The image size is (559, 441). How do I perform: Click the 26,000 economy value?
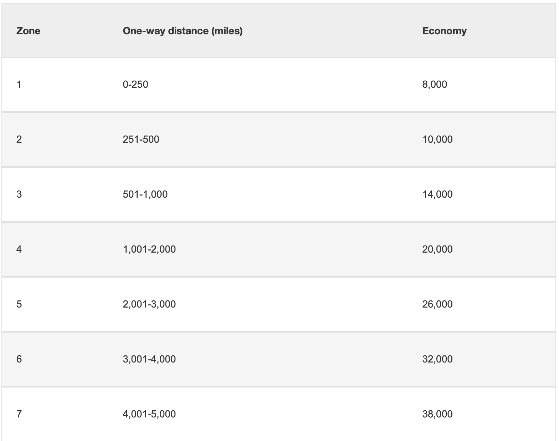437,304
